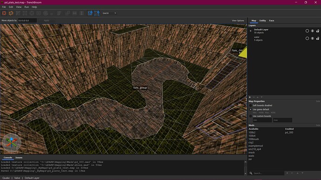The image size is (321, 180).
Task: Click the small lock icon beside Rotate tool
Action: (x=52, y=13)
